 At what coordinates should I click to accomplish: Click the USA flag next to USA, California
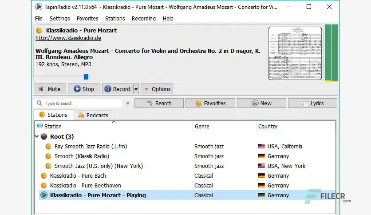[x=261, y=146]
